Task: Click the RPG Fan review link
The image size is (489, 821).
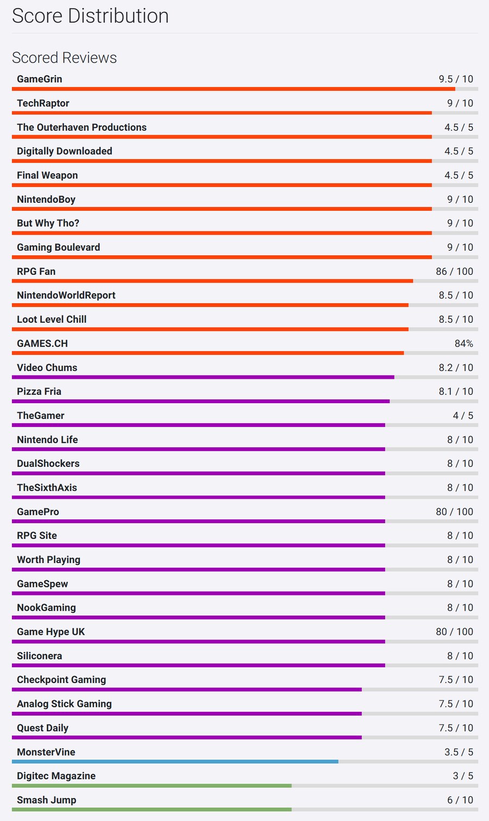Action: 36,271
